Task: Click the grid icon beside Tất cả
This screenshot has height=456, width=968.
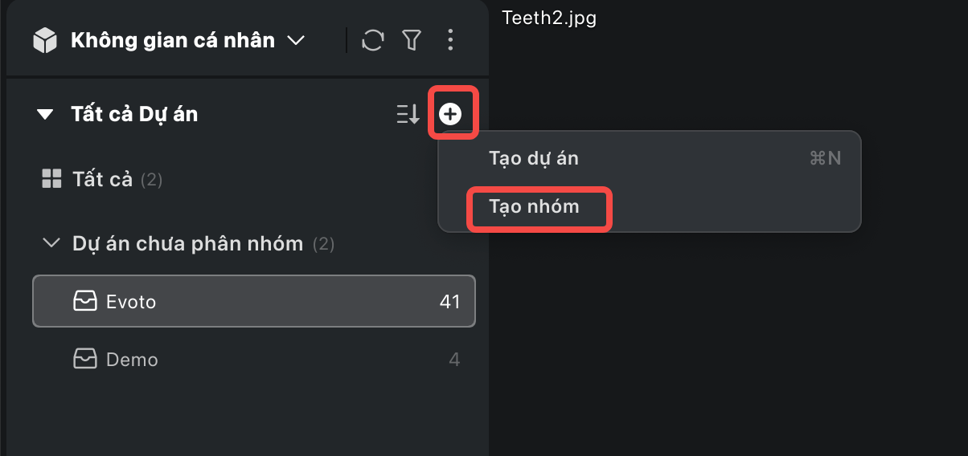Action: (x=51, y=179)
